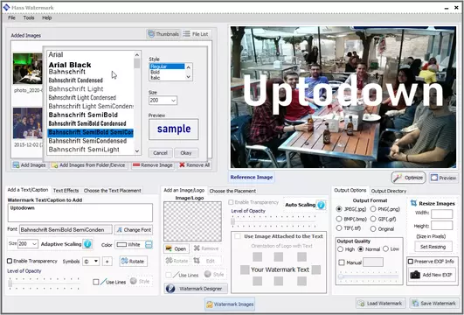The height and width of the screenshot is (315, 464).
Task: Switch to Thumbnails view
Action: (x=163, y=34)
